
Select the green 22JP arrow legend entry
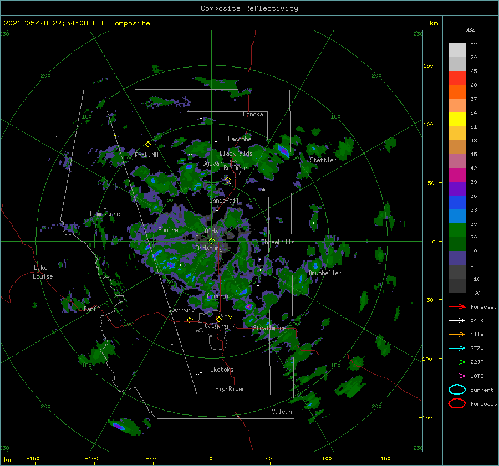coord(457,362)
